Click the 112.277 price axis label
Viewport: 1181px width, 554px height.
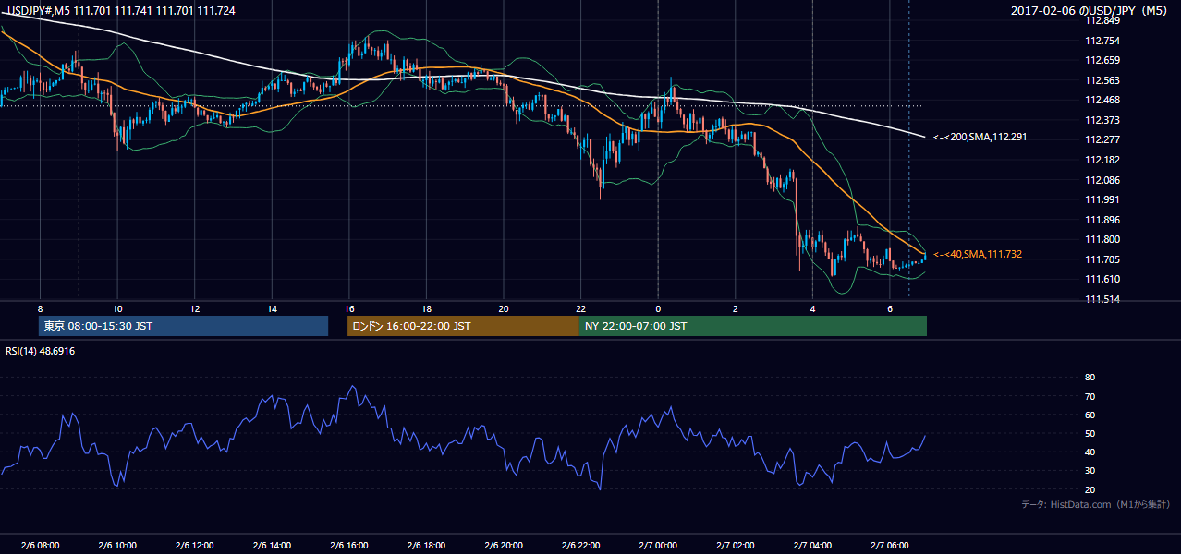(x=1101, y=139)
